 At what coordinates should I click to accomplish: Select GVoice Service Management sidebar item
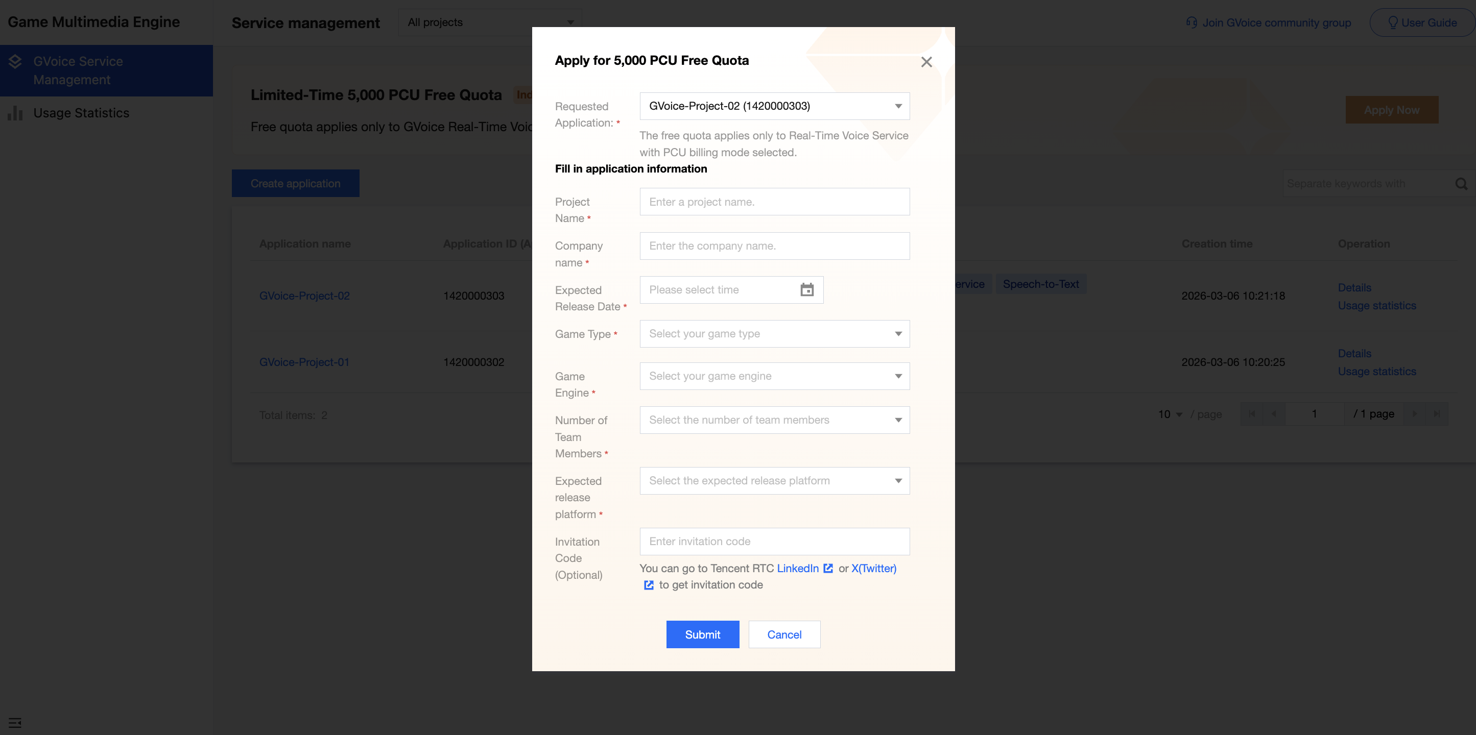(77, 70)
